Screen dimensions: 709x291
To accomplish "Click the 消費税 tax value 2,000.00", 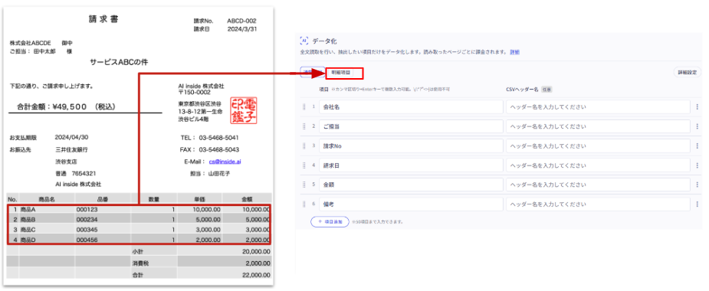I will pyautogui.click(x=258, y=263).
